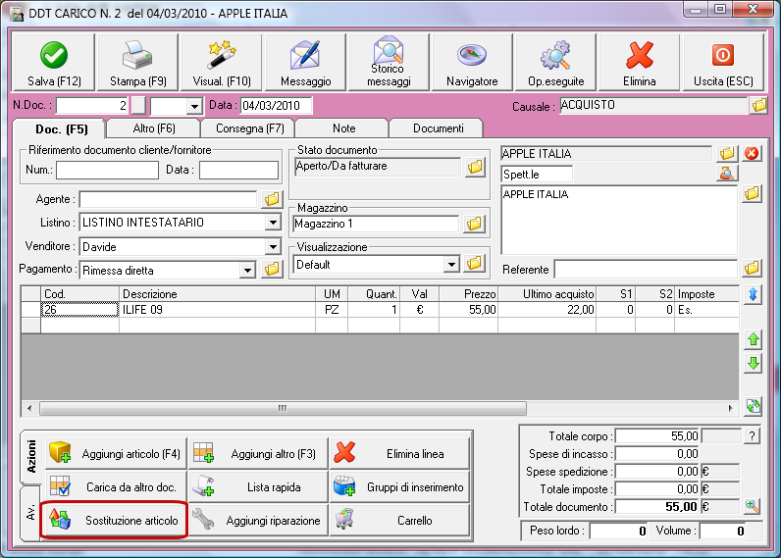Save the document with Salva (F12)
Screen dimensions: 781x558
(x=54, y=62)
